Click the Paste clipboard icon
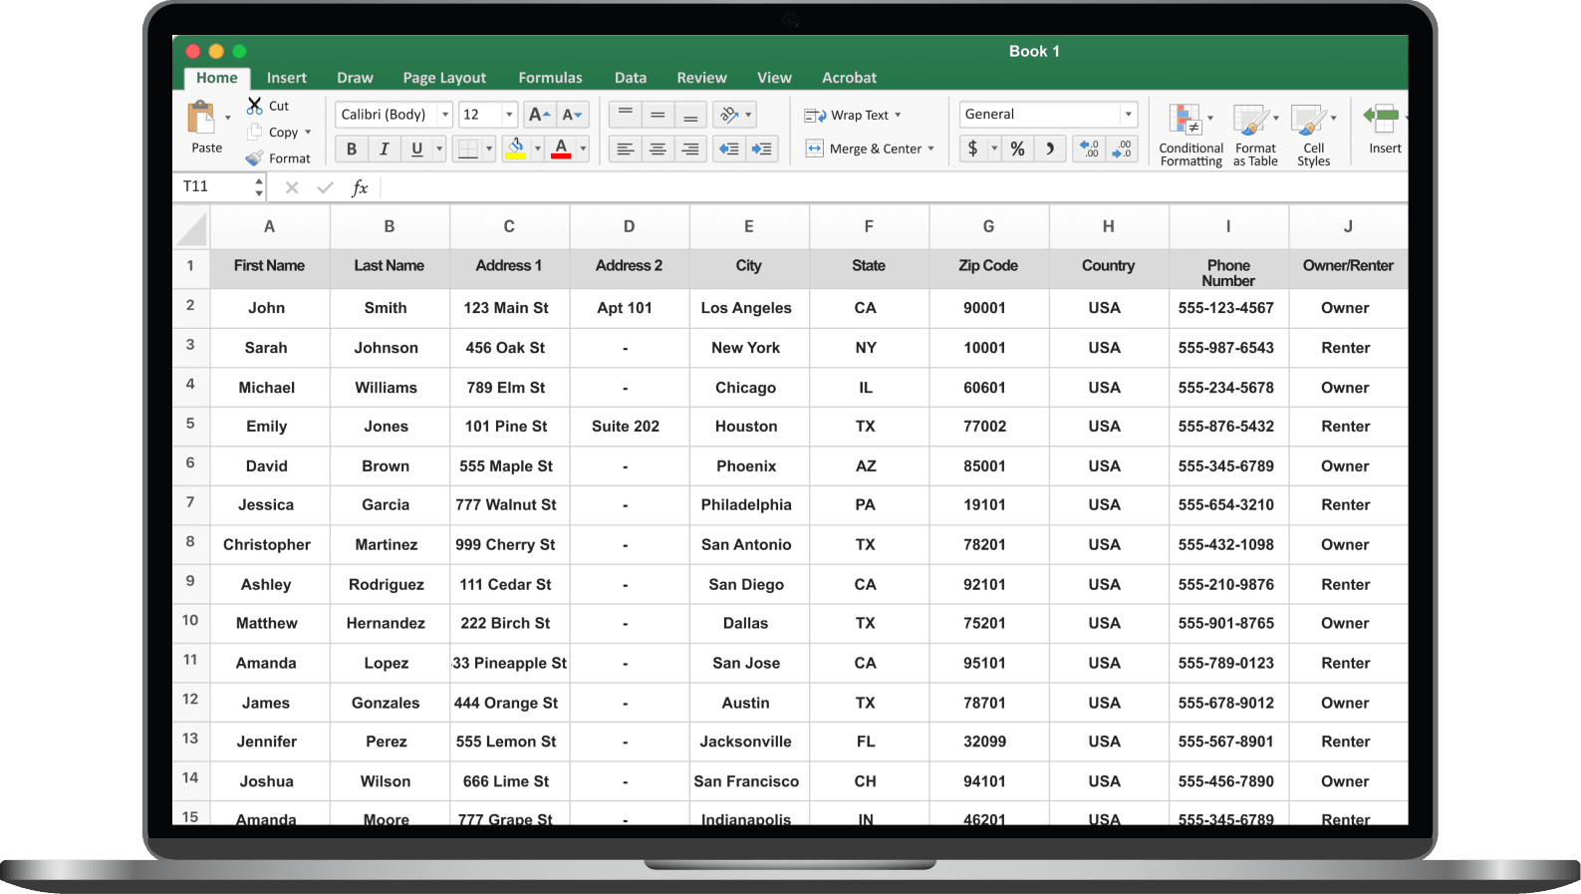Screen dimensions: 1581x894 [202, 119]
